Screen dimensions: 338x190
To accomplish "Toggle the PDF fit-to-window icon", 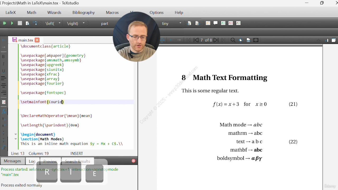I will pos(248,40).
